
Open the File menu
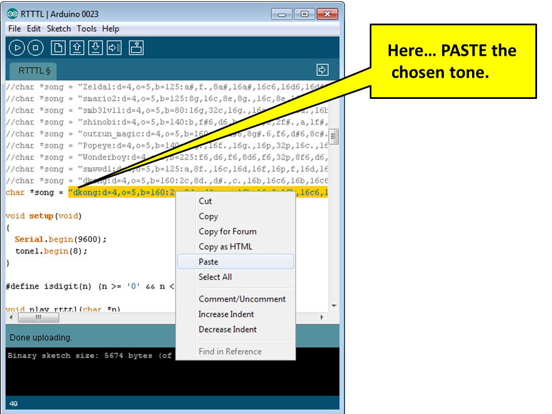tap(14, 29)
